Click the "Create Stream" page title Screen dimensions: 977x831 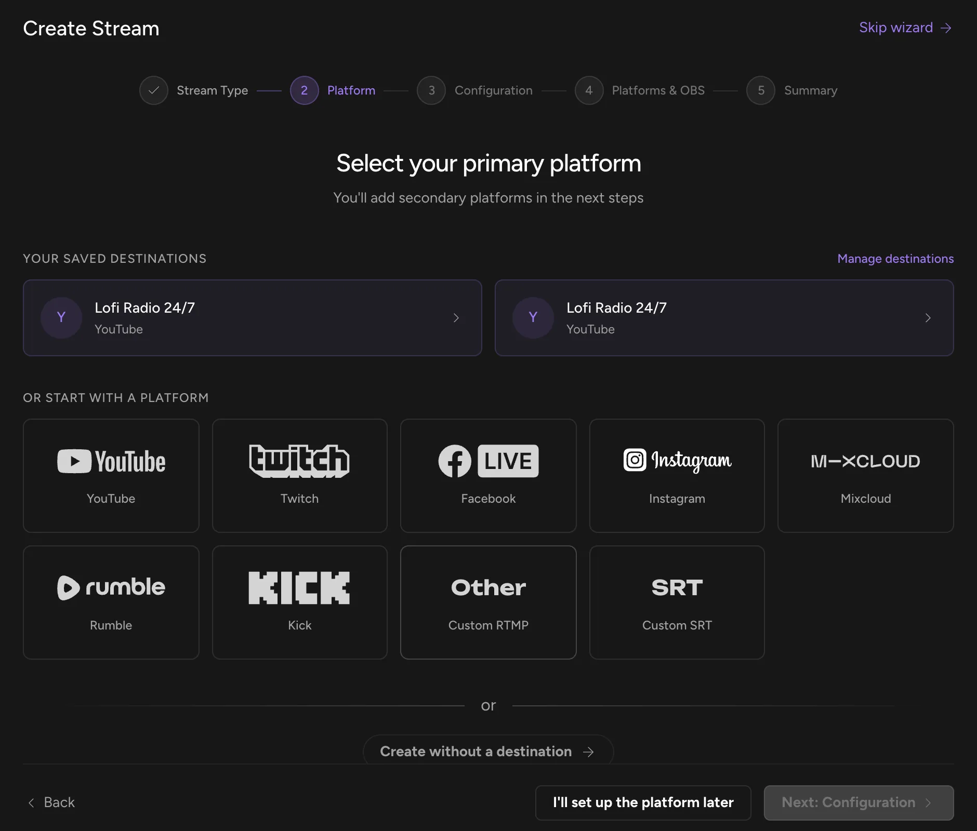tap(91, 29)
